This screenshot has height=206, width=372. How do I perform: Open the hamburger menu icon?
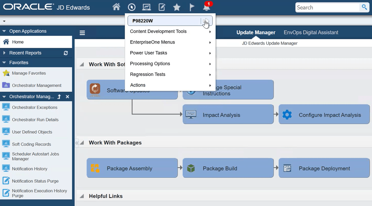(82, 33)
